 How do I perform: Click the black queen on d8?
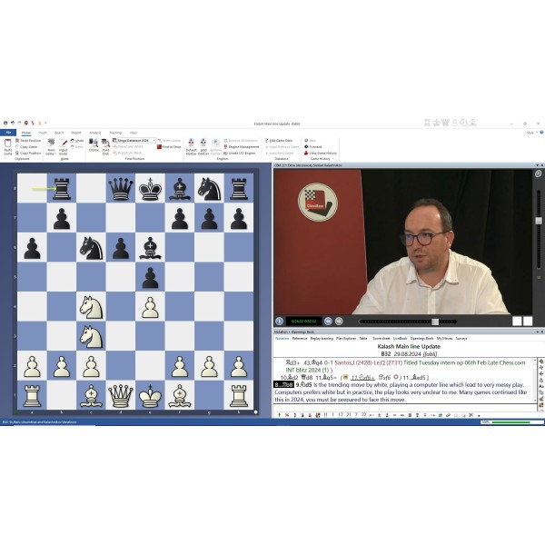(121, 189)
